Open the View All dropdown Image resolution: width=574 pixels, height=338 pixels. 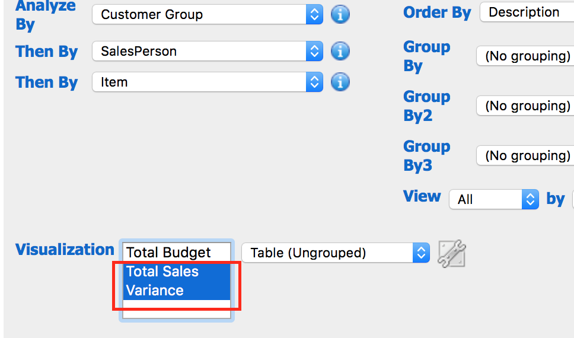click(x=494, y=199)
